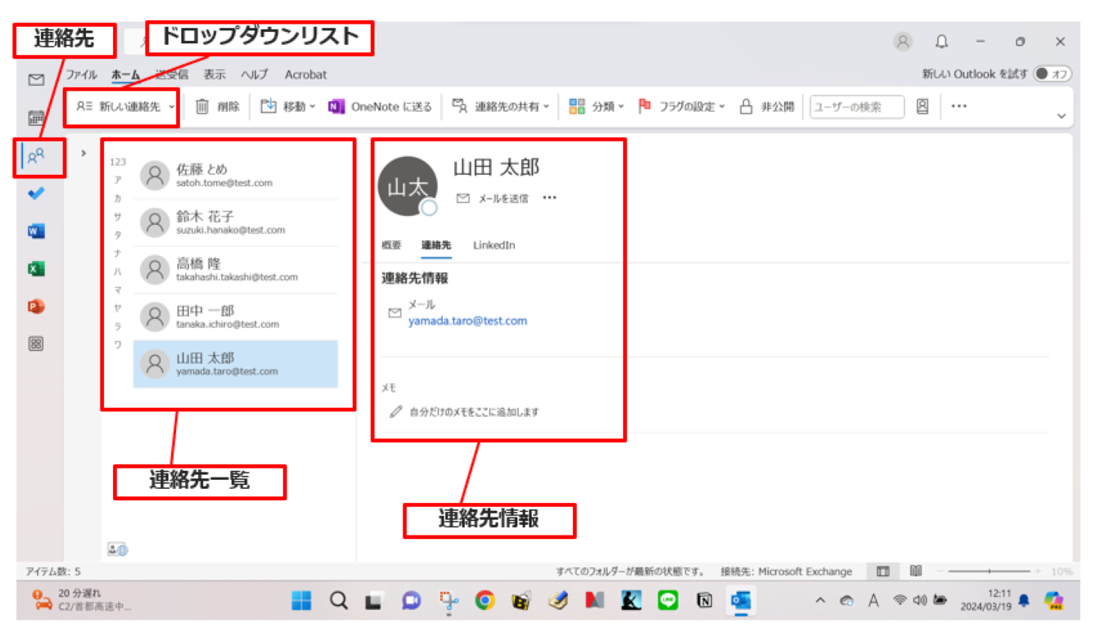The height and width of the screenshot is (641, 1100).
Task: Click the ユーザーの検索 search field
Action: pyautogui.click(x=856, y=107)
